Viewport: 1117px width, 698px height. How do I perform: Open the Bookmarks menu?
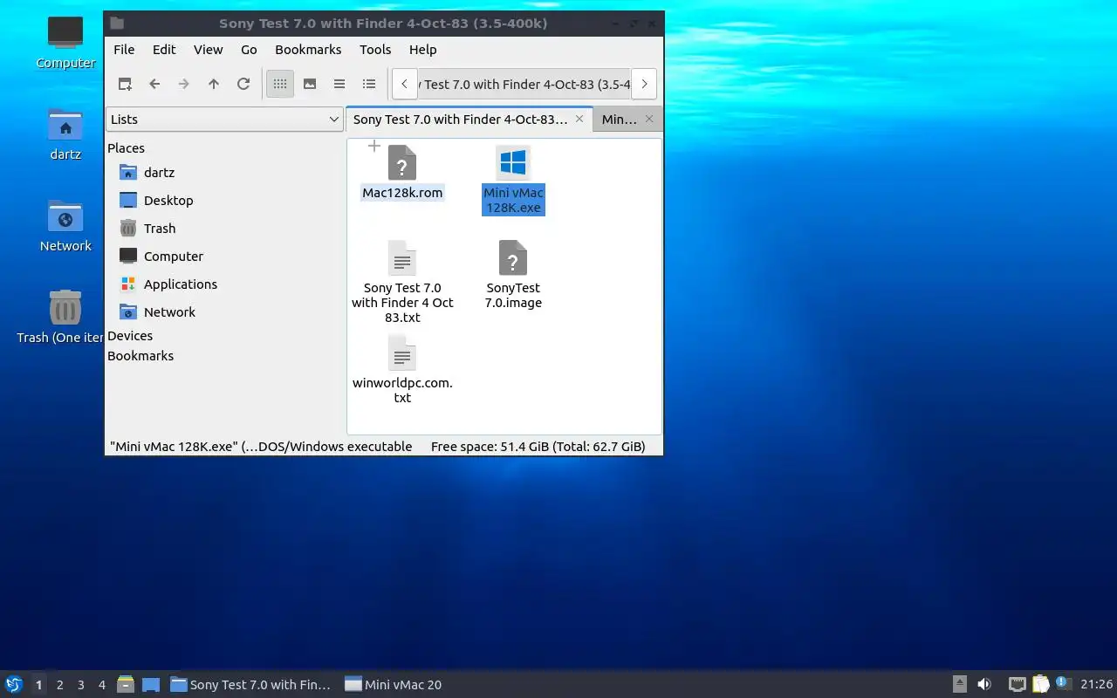308,50
